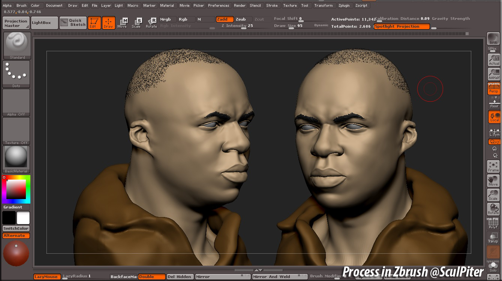Click the white secondary color swatch

(23, 218)
